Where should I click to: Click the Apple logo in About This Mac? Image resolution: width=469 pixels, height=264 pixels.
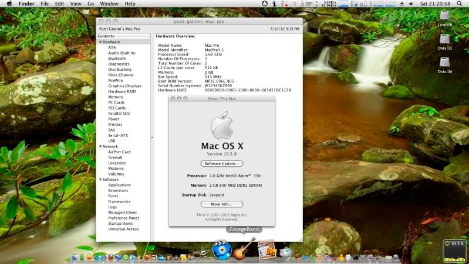pos(222,125)
